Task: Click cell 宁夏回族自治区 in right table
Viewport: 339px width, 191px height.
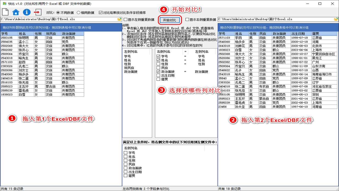Action: tap(324, 54)
